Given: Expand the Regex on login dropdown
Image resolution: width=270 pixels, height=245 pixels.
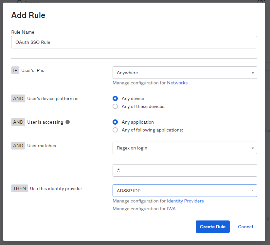Looking at the screenshot, I should pyautogui.click(x=185, y=148).
